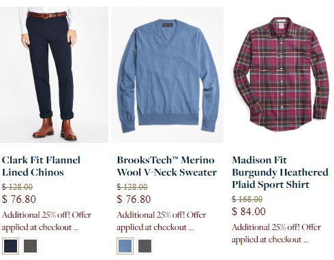Click the chinos sale price $76.80

click(19, 199)
